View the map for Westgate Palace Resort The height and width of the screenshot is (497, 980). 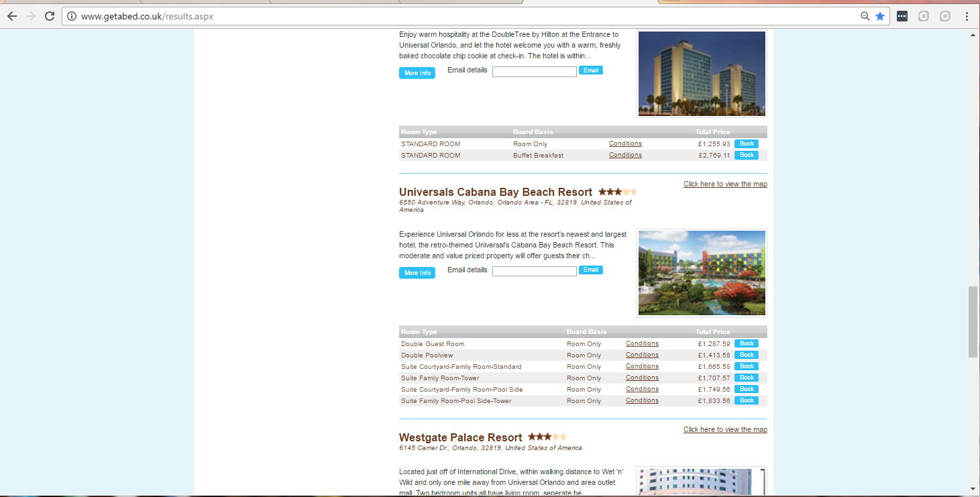pyautogui.click(x=725, y=429)
